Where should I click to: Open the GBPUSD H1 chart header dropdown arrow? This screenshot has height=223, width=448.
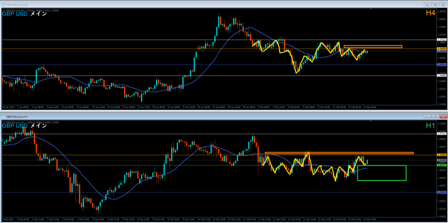(x=4, y=122)
